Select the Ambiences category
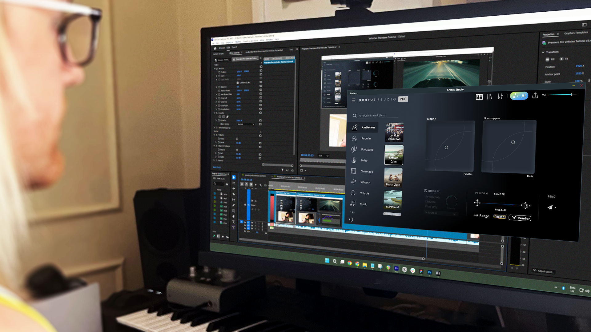The width and height of the screenshot is (591, 332). (363, 127)
